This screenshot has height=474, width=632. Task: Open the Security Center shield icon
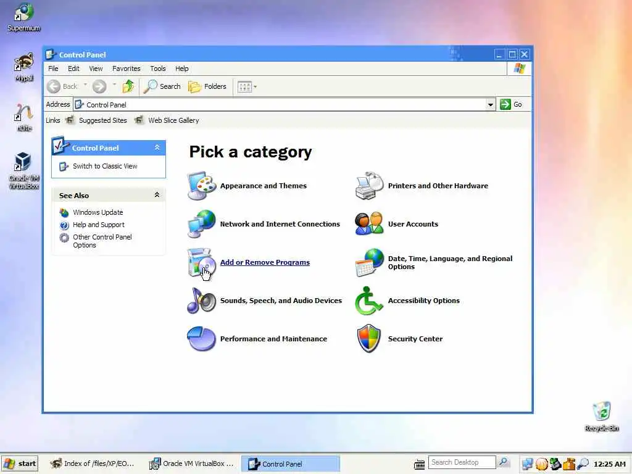click(369, 339)
